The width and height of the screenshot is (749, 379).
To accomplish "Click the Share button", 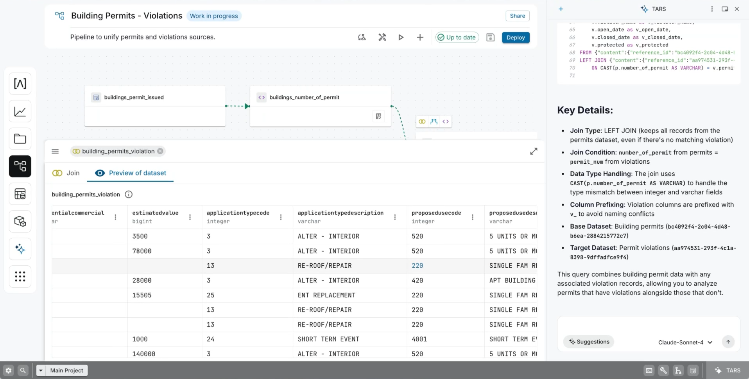I will 517,16.
